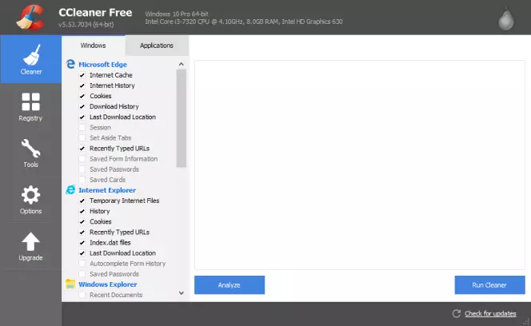Screen dimensions: 531x326
Task: Uncheck Temporary Internet Files checkbox
Action: pos(82,201)
